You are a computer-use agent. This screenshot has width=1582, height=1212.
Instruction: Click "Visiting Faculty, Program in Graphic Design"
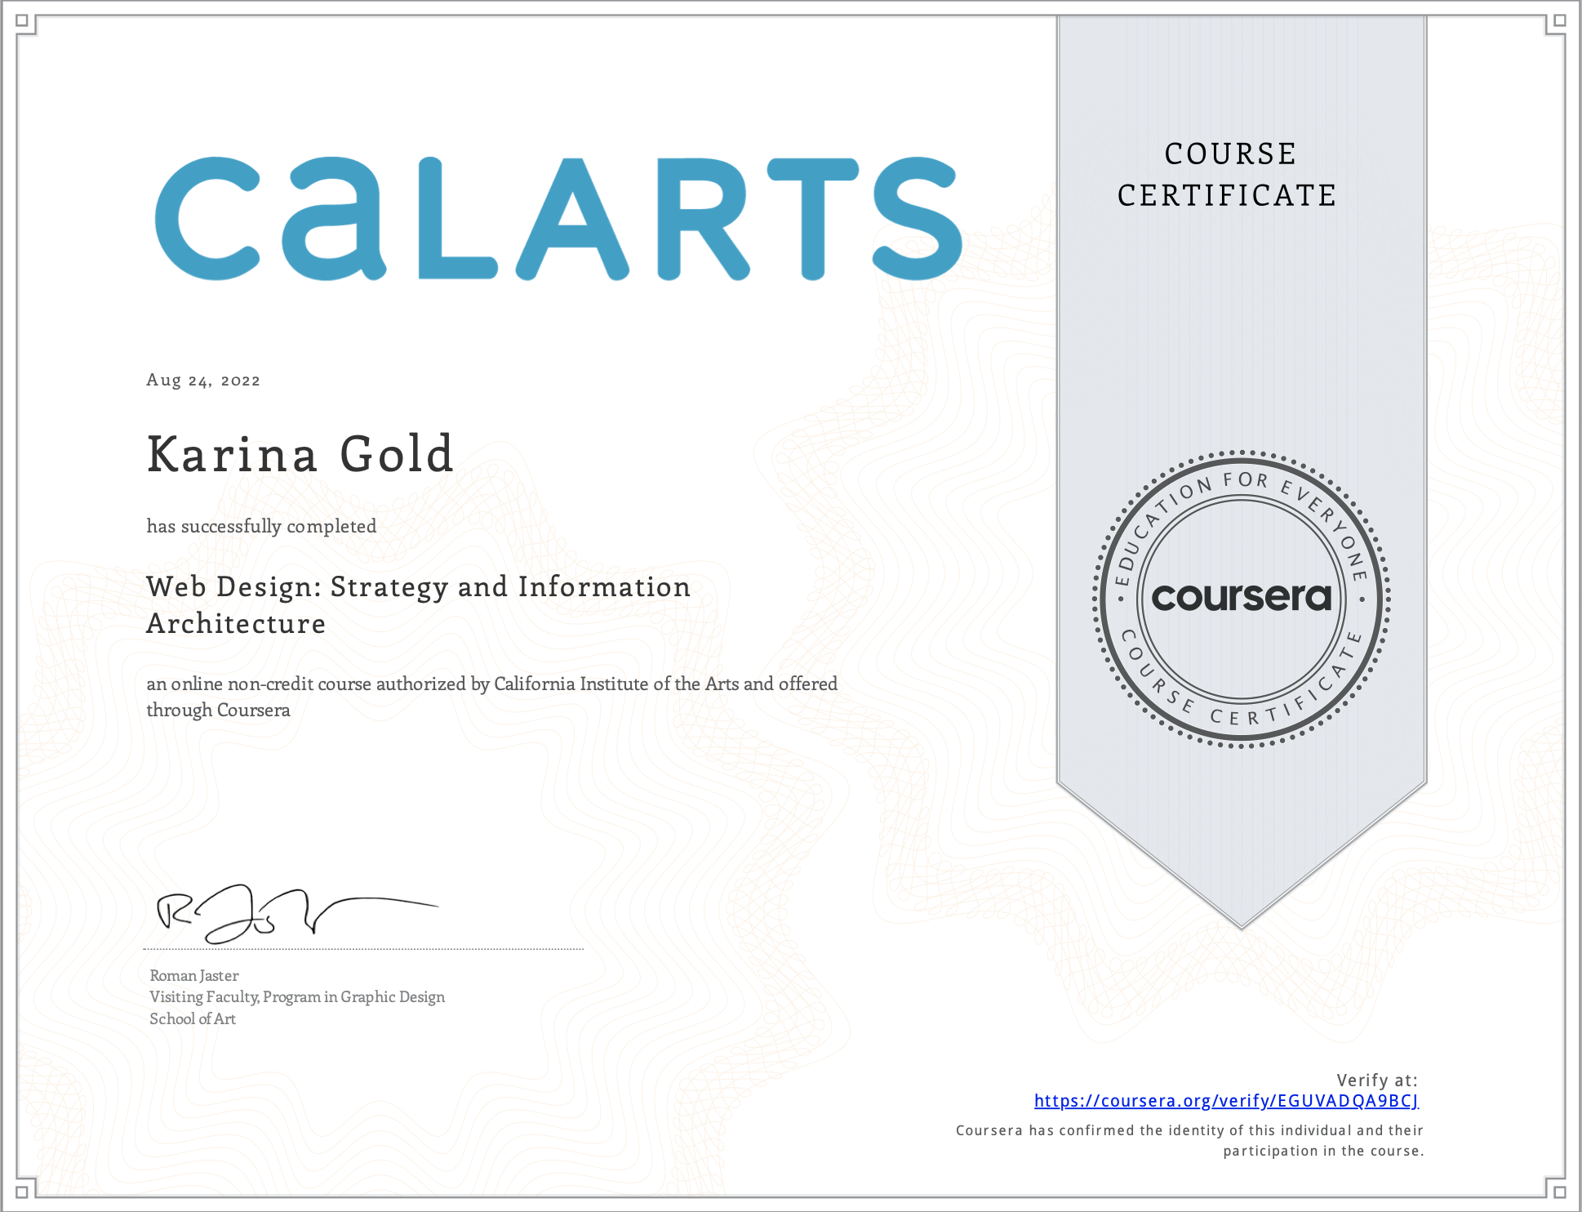pos(297,997)
